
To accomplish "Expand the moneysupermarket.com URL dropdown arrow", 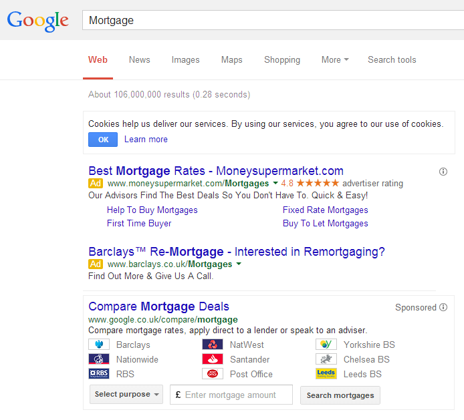I will pyautogui.click(x=275, y=183).
